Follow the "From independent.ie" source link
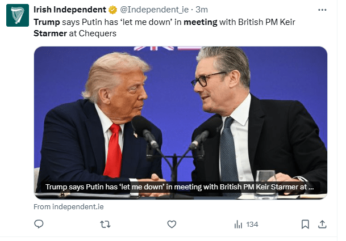The height and width of the screenshot is (241, 346). pos(68,207)
